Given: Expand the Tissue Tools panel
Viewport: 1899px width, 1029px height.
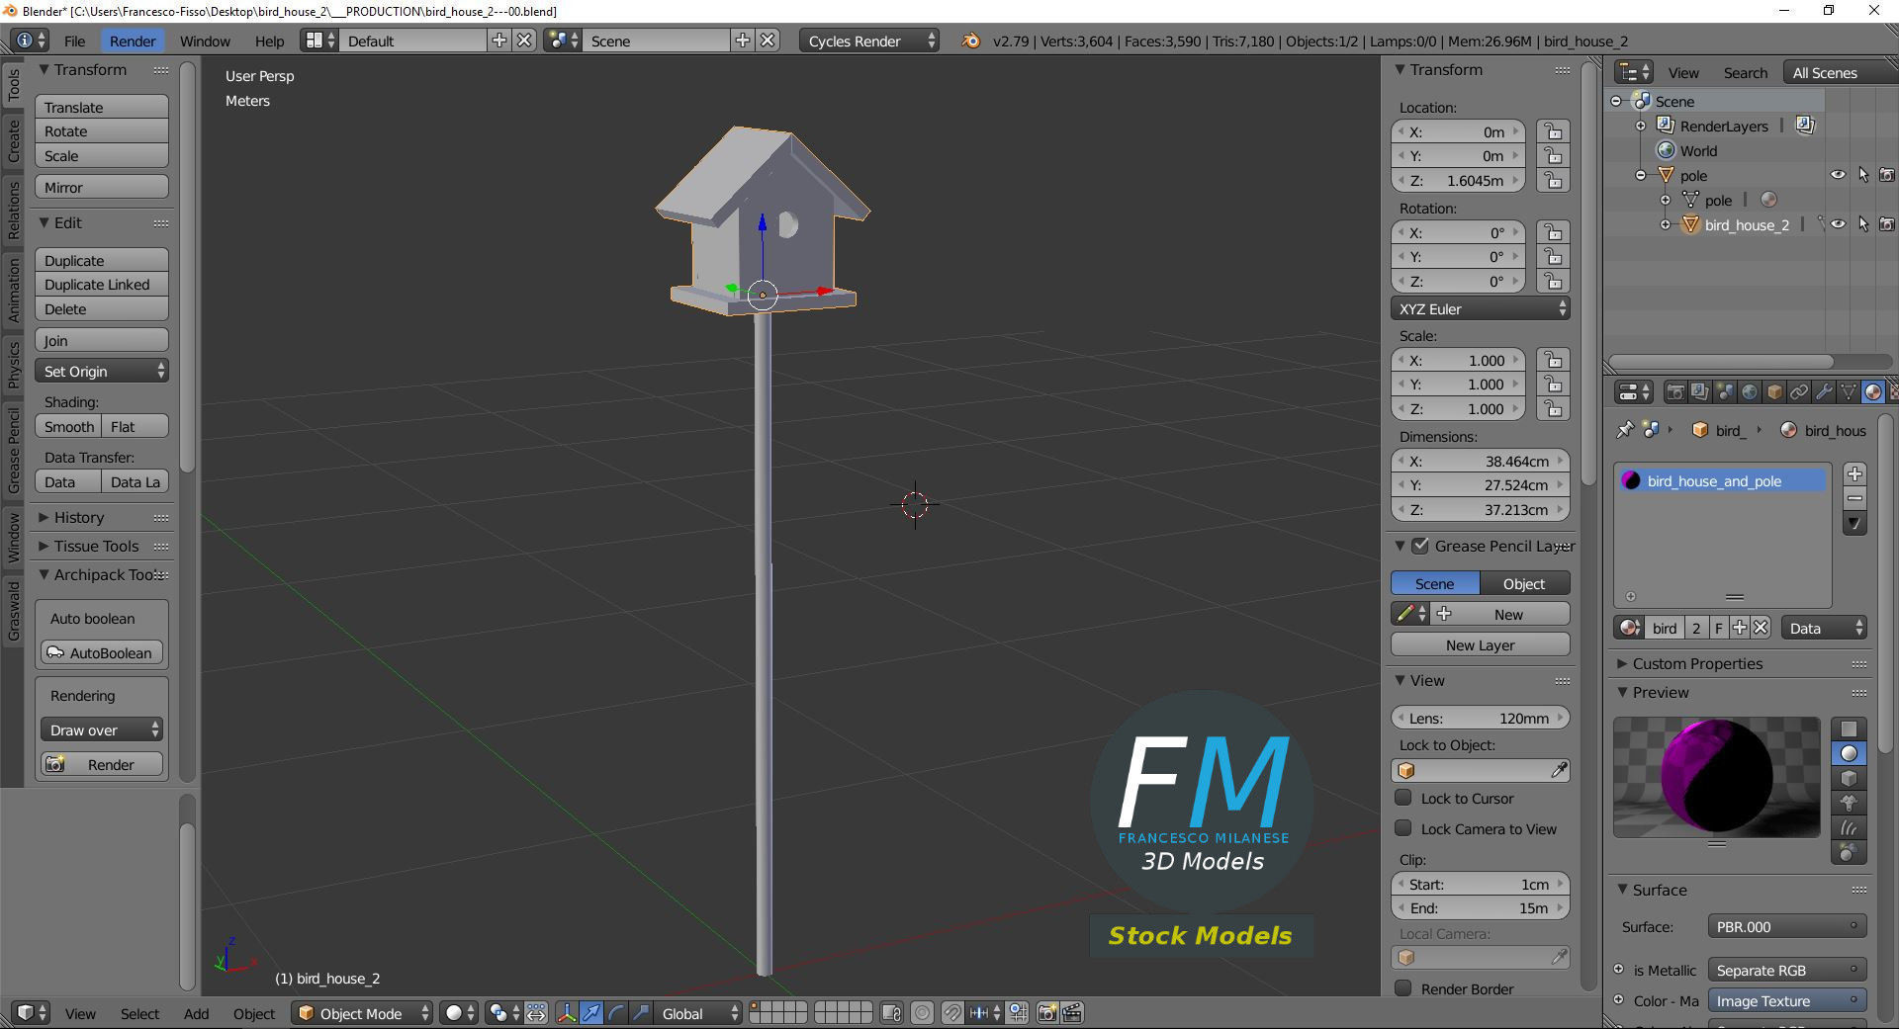Looking at the screenshot, I should 96,546.
